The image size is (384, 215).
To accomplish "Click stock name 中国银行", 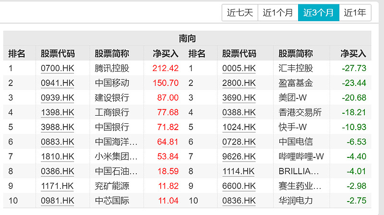I will pos(112,127).
